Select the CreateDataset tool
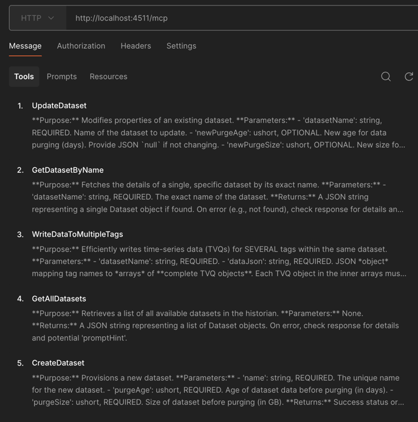Screen dimensions: 418x422 pyautogui.click(x=58, y=363)
